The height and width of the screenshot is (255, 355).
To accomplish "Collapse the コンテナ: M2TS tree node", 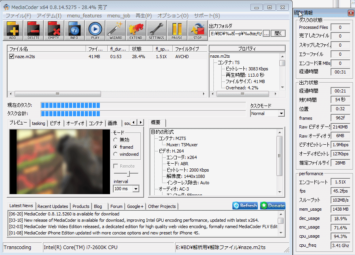I will pos(155,138).
